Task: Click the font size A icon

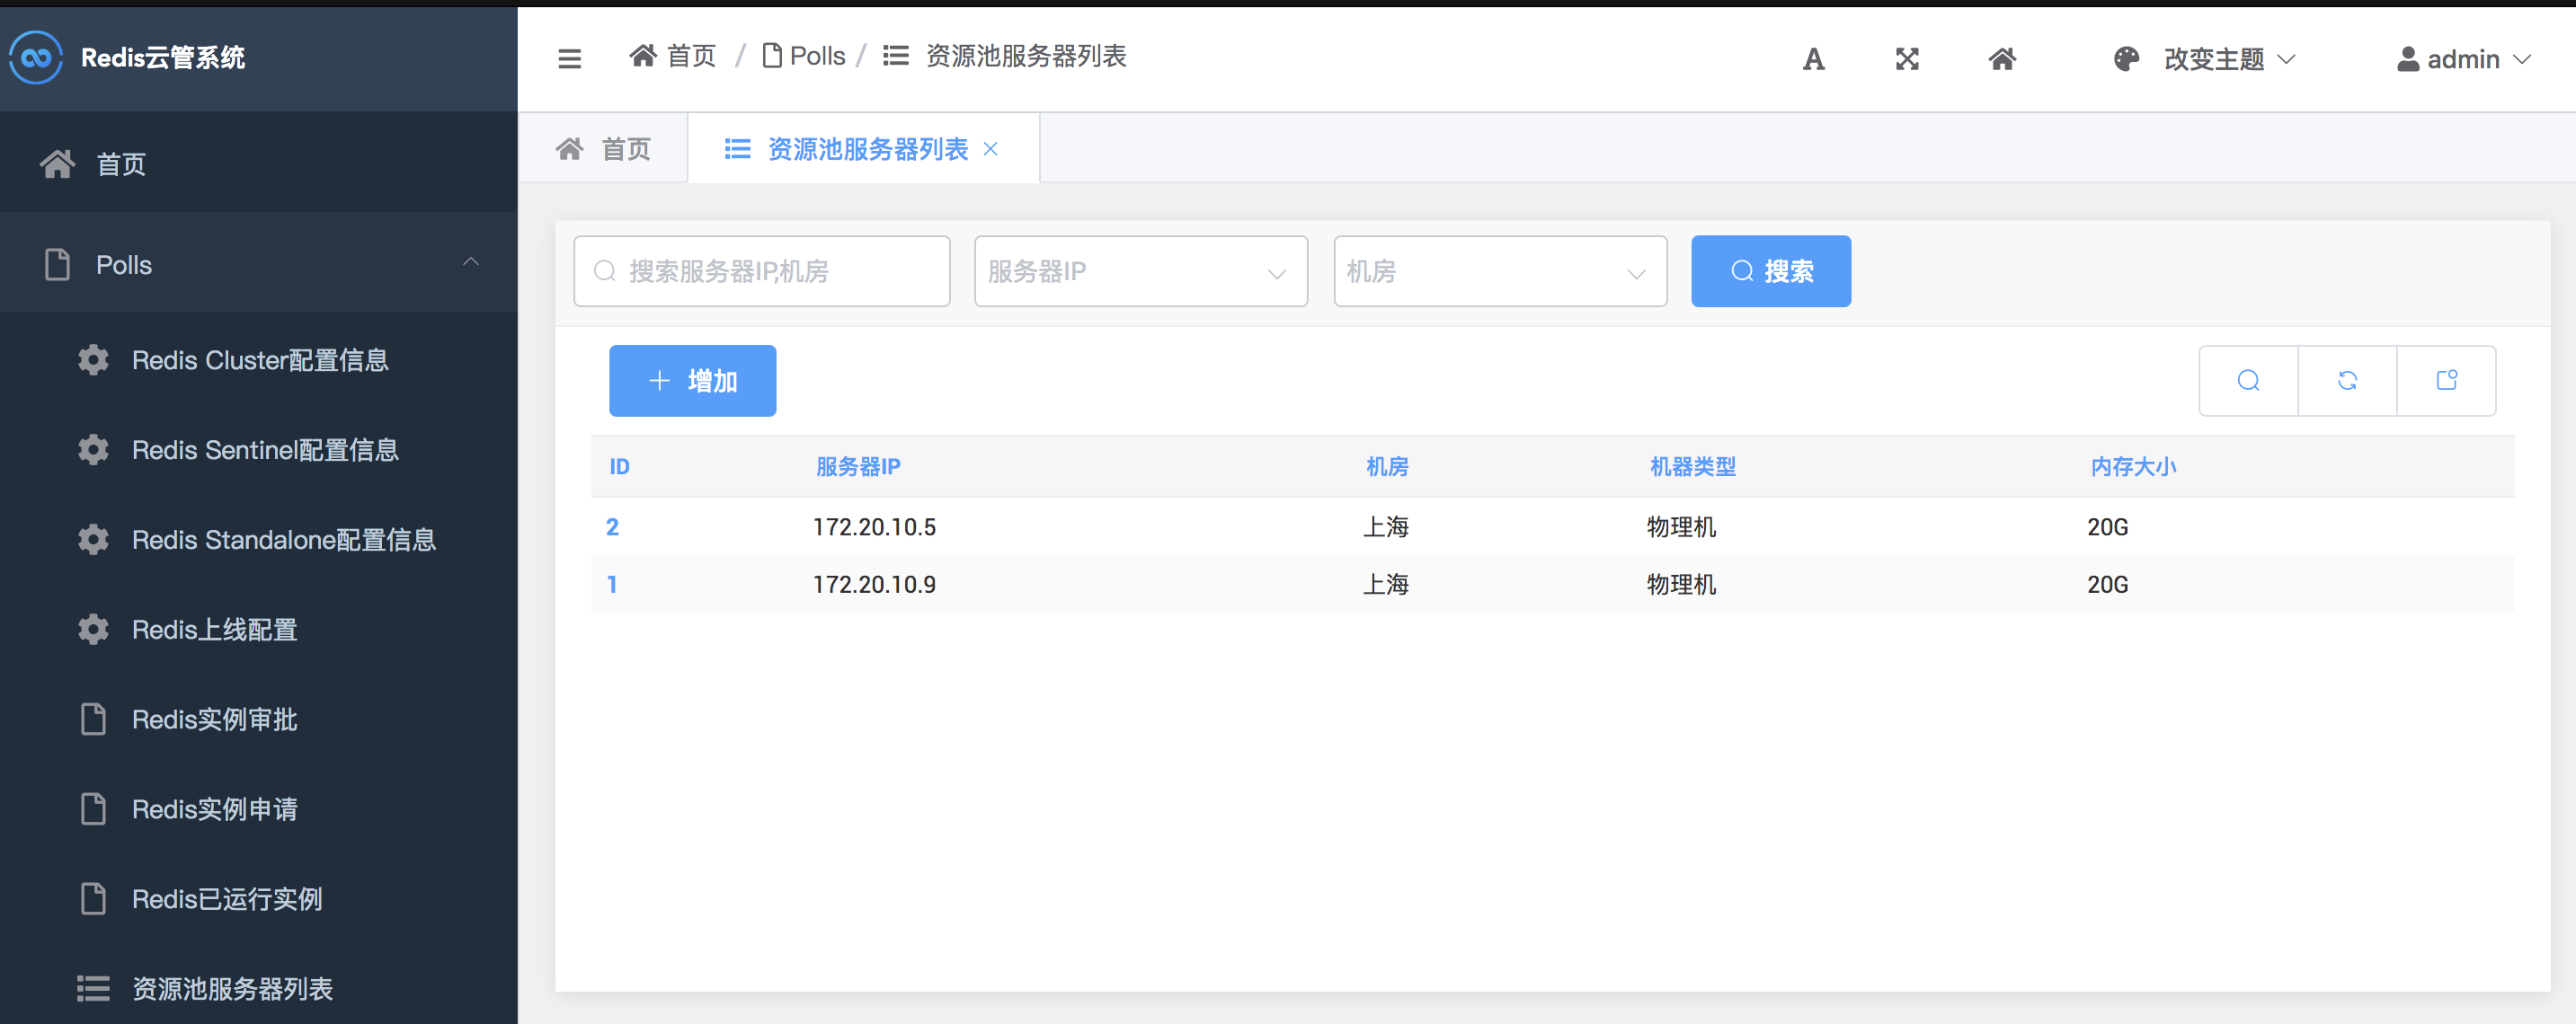Action: (1813, 60)
